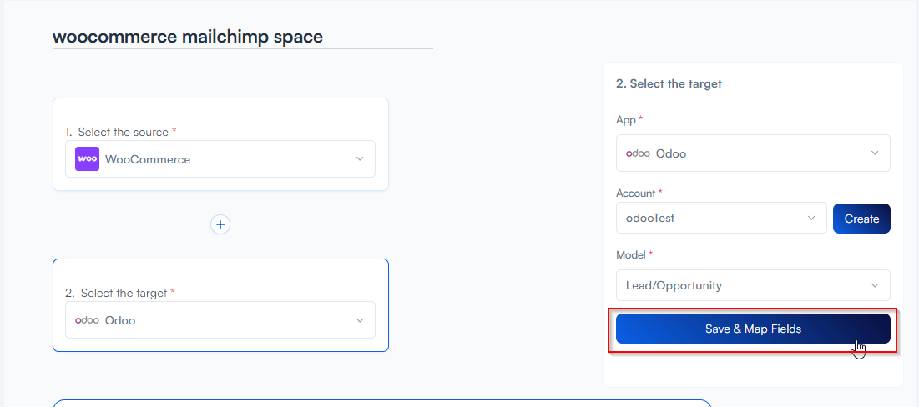Expand the WooCommerce source dropdown arrow
This screenshot has height=407, width=919.
(360, 159)
